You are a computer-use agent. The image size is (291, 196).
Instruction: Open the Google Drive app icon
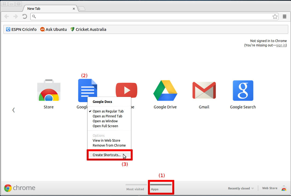click(x=165, y=90)
